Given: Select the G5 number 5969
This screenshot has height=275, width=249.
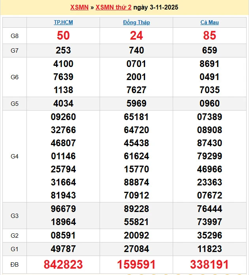Looking at the screenshot, I should (x=136, y=103).
